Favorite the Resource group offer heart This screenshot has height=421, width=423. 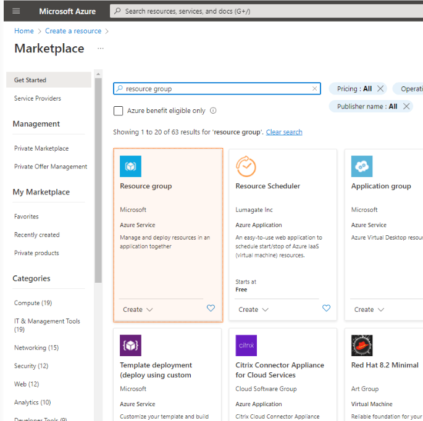click(x=211, y=308)
